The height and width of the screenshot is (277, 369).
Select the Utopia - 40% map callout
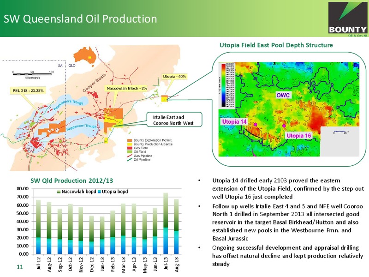174,77
